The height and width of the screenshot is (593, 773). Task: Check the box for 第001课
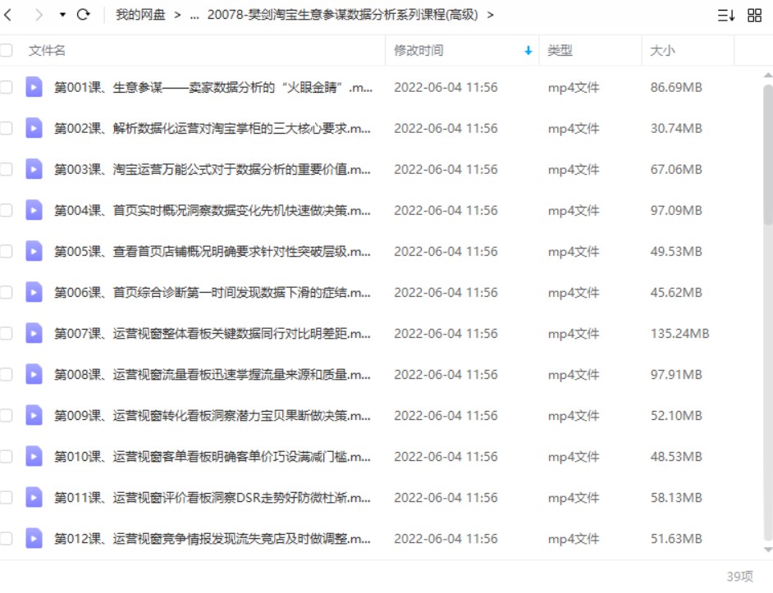coord(6,87)
